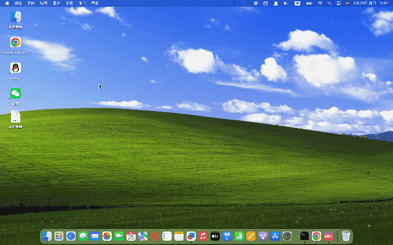Open the Apple menu
393x245 pixels.
click(7, 3)
